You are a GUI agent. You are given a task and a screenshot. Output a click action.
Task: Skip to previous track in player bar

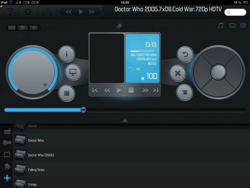[x=95, y=90]
